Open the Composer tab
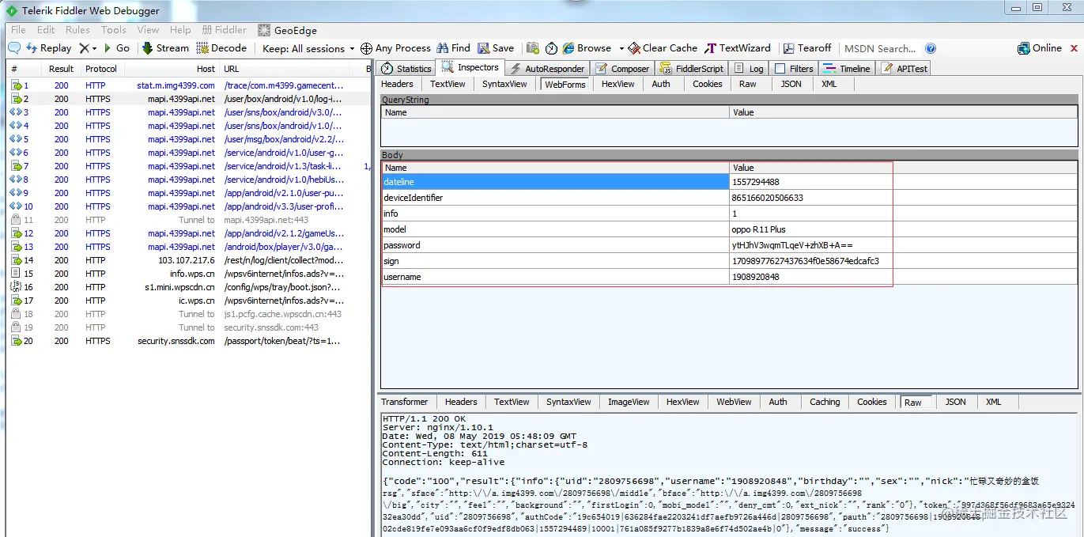1084x537 pixels. pyautogui.click(x=621, y=69)
